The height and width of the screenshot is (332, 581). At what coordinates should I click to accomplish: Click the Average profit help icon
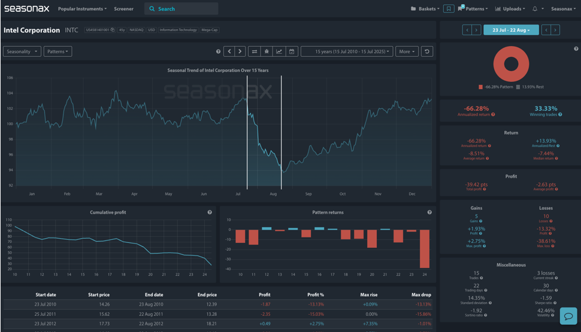(x=556, y=190)
